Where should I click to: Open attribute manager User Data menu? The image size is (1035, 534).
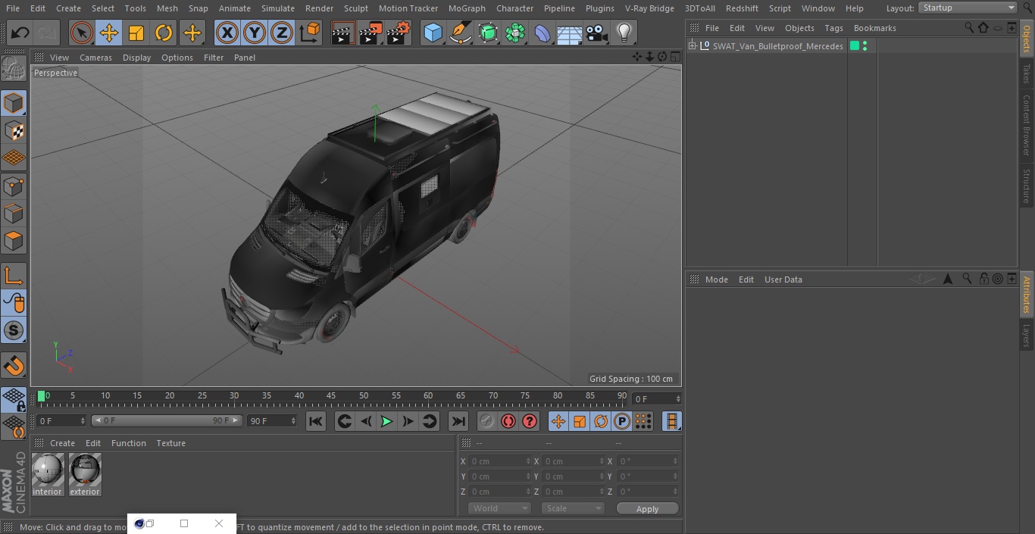[783, 279]
